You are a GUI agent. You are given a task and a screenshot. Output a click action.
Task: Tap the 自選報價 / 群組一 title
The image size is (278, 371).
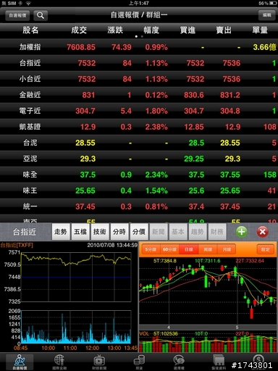pos(139,15)
